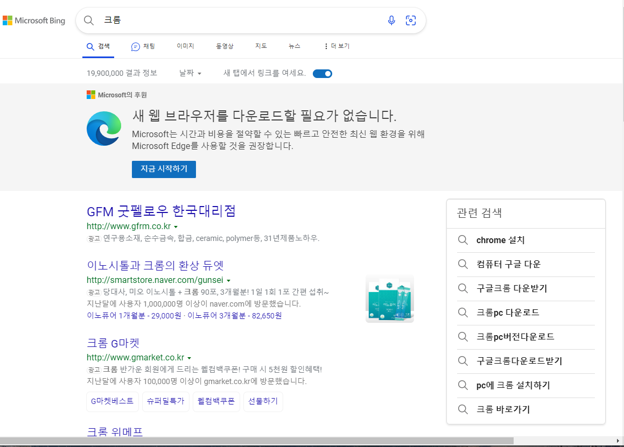Select related search 컴퓨터 구글 다운

(x=508, y=265)
